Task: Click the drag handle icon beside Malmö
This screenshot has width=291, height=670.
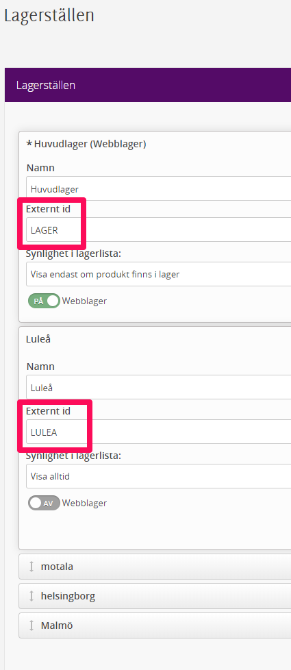Action: (31, 625)
